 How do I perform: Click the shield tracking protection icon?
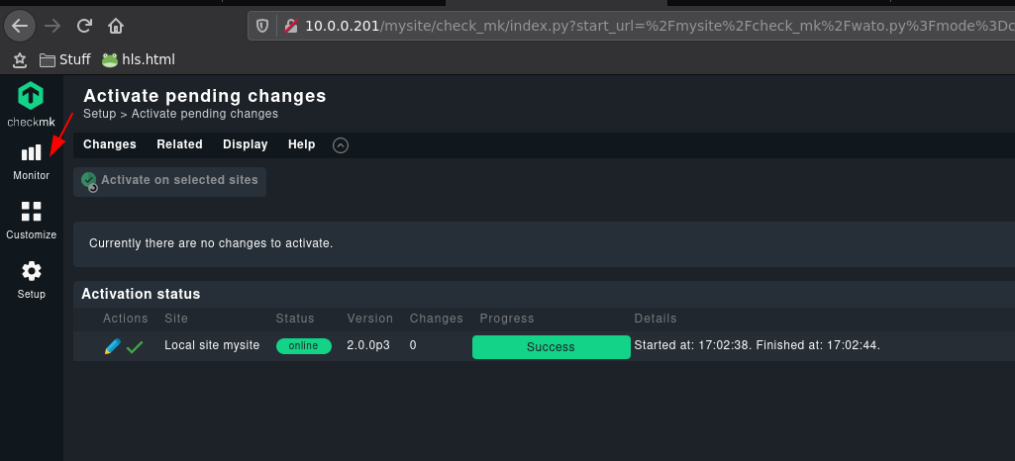(261, 26)
